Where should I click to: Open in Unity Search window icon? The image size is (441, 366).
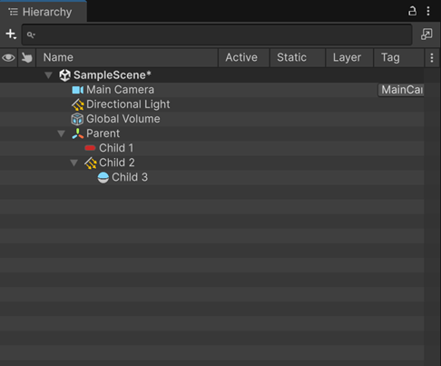click(426, 35)
